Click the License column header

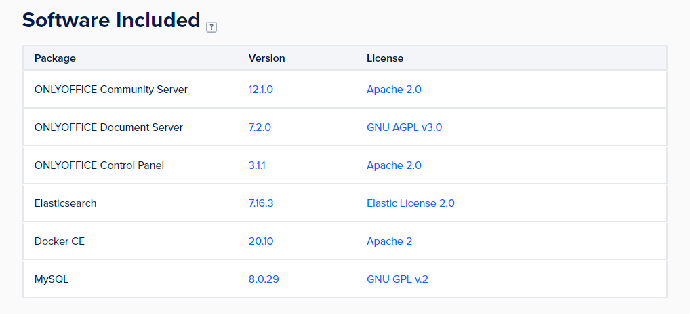point(385,58)
